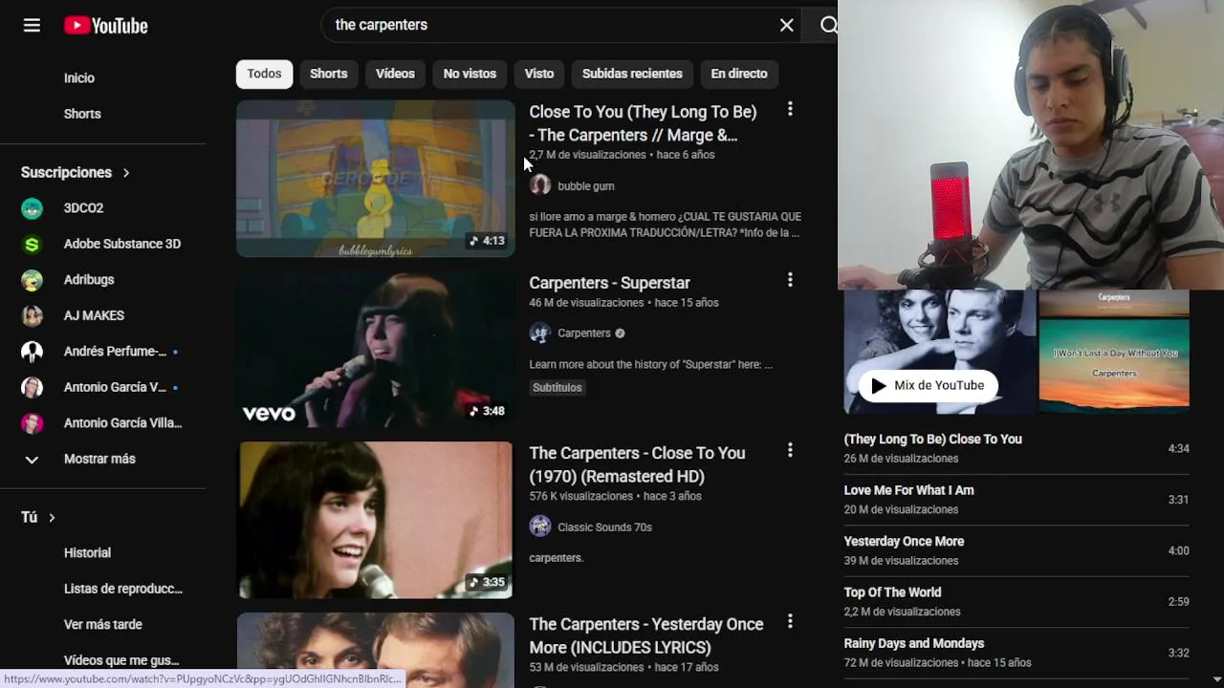This screenshot has width=1224, height=688.
Task: Open the Antonio García Villa... channel avatar
Action: coord(32,423)
